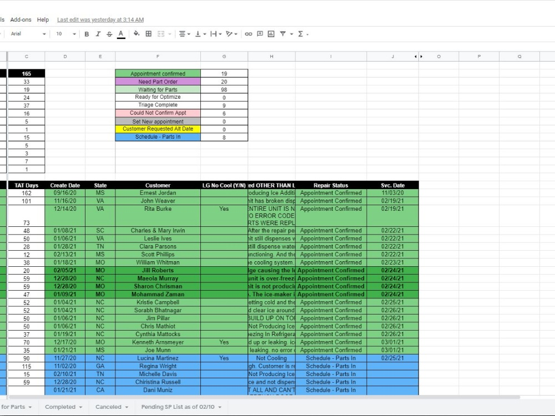Image resolution: width=555 pixels, height=416 pixels.
Task: Select customer cell 'Mohammad Zaman'
Action: (x=158, y=295)
